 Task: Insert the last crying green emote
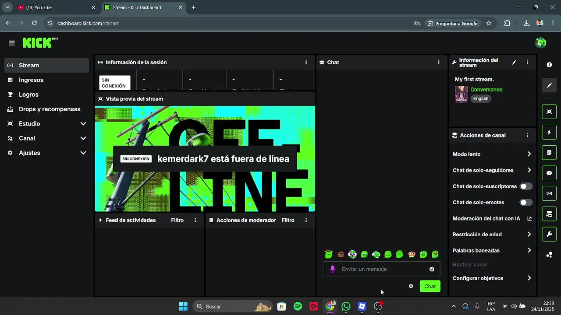point(435,254)
